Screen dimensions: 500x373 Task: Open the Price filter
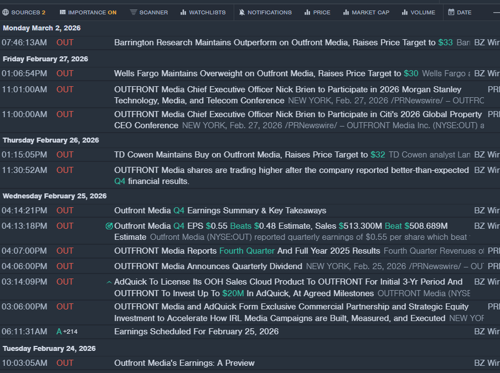pos(317,12)
